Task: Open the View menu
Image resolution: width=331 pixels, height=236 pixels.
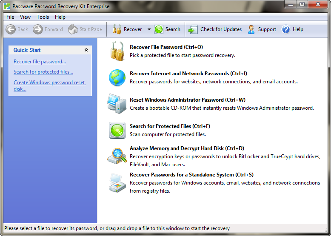Action: (x=25, y=17)
